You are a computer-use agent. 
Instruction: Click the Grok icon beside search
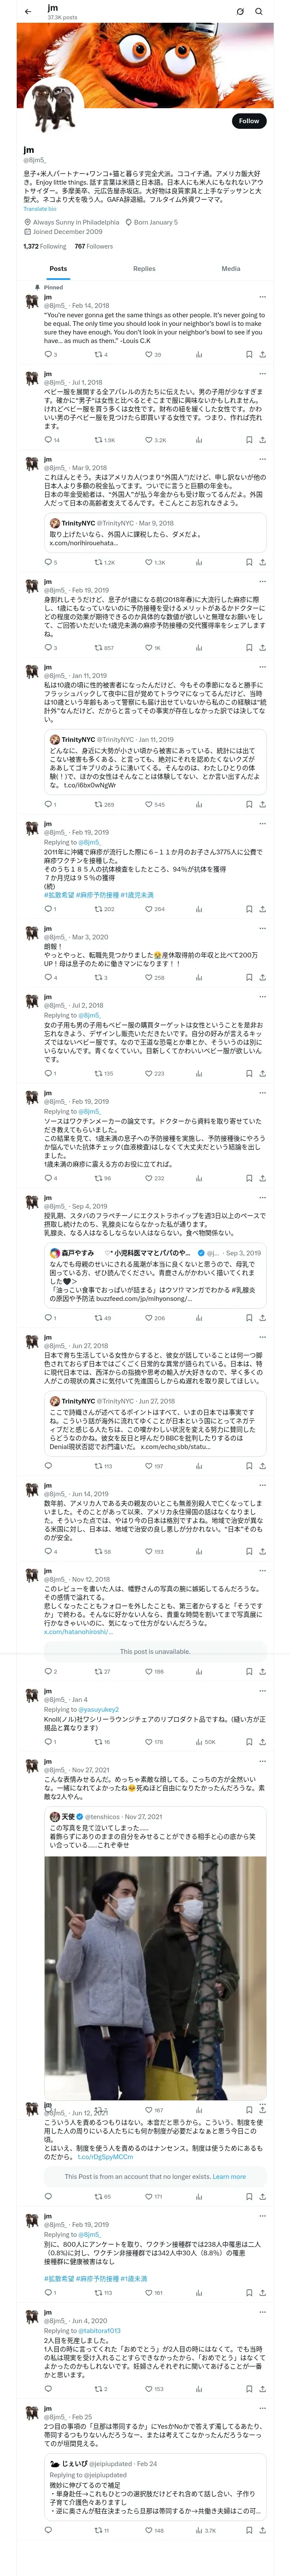(x=240, y=12)
